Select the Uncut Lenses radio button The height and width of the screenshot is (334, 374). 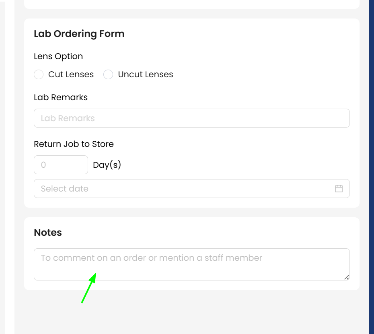click(x=108, y=74)
